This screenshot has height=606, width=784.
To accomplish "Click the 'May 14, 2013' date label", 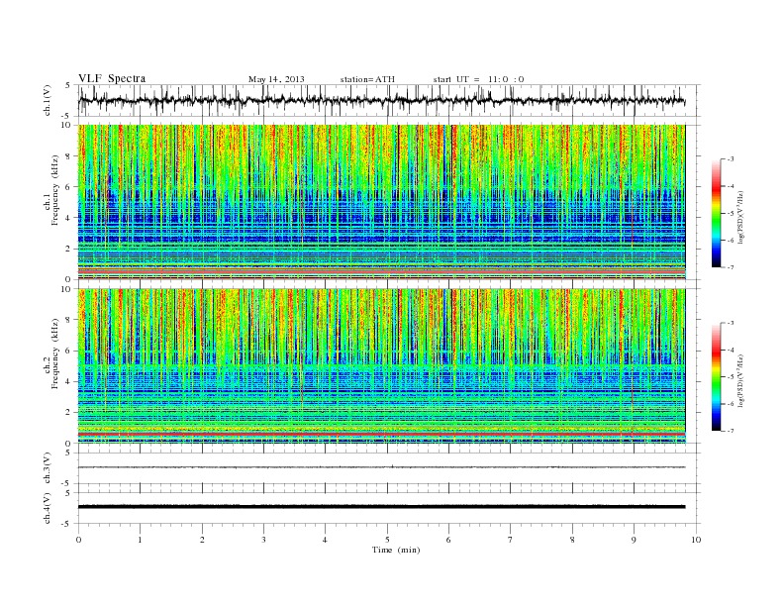I will coord(276,79).
